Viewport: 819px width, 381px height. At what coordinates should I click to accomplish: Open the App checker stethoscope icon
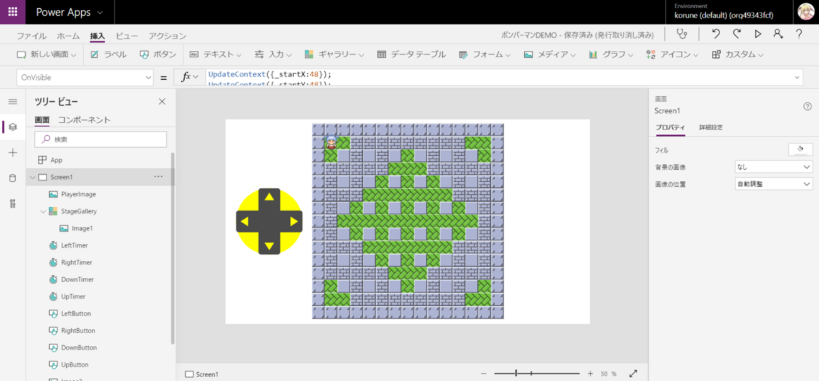[x=682, y=35]
